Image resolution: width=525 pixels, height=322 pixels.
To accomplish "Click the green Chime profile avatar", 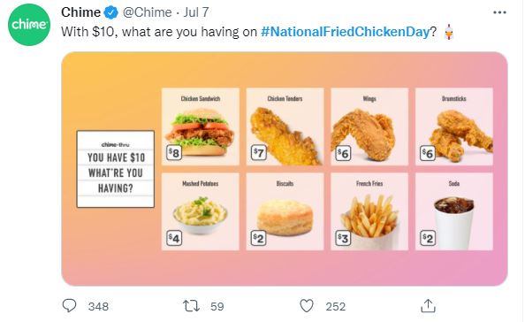I will [x=29, y=25].
